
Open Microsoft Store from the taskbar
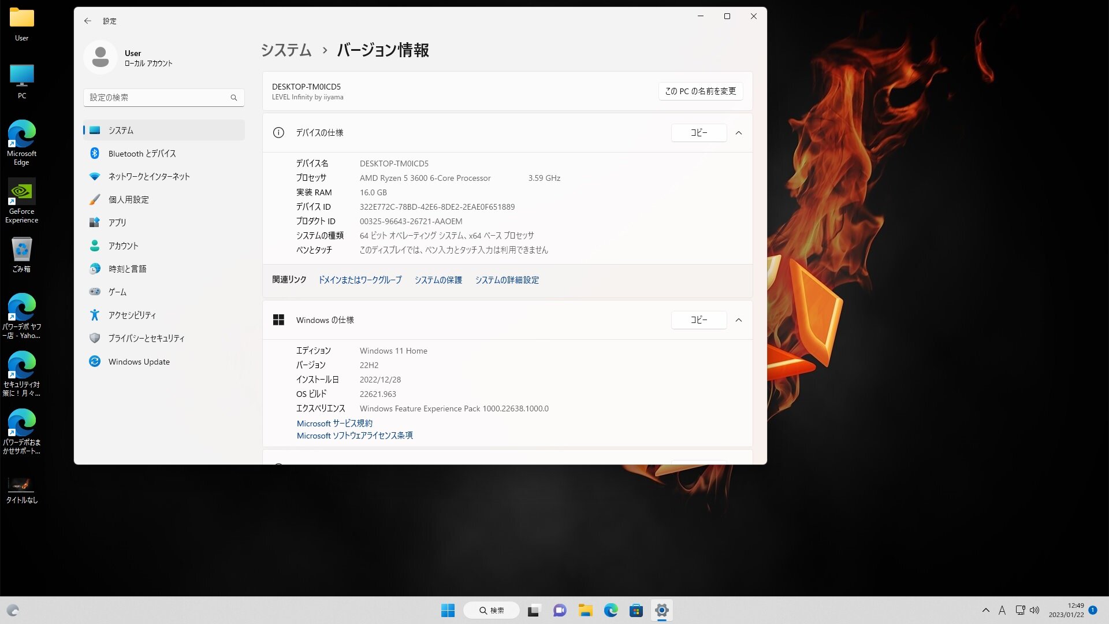pos(636,610)
